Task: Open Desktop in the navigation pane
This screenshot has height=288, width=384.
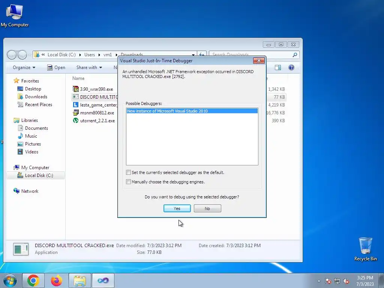Action: pos(29,88)
